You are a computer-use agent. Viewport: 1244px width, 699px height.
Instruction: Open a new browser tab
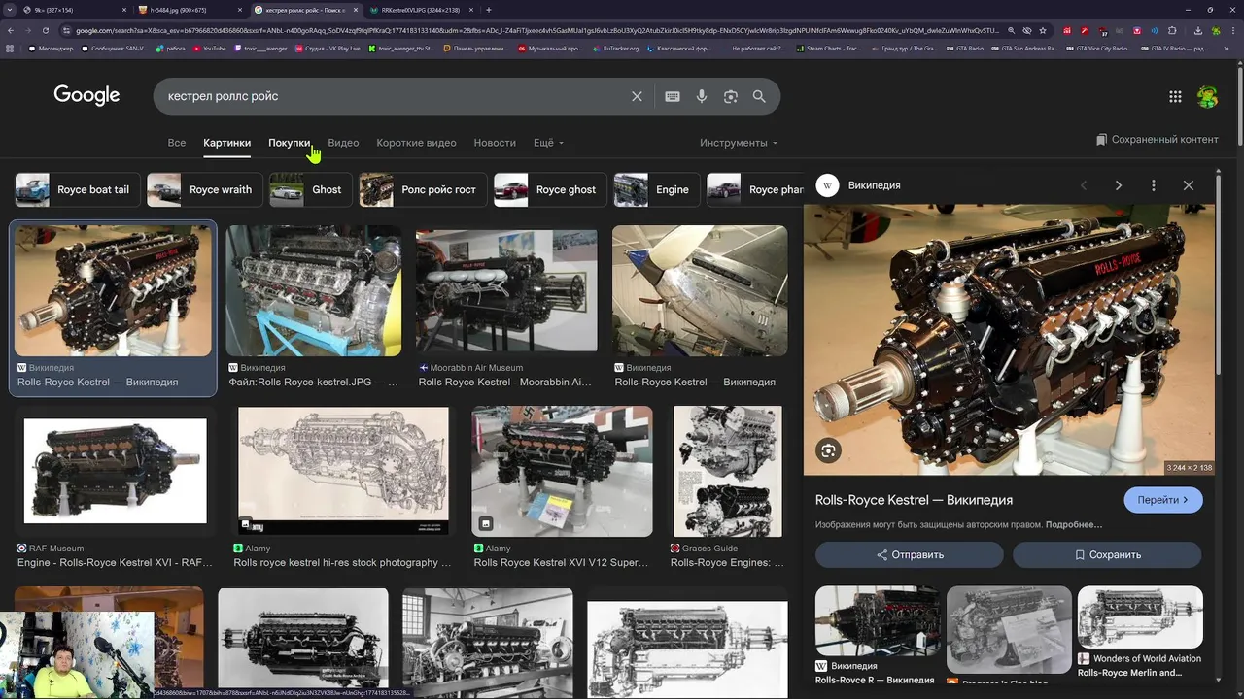tap(489, 10)
